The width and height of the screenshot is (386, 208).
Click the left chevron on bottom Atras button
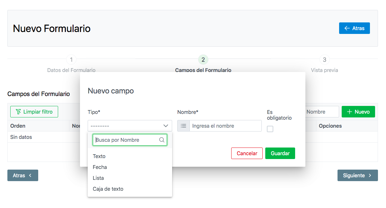(x=30, y=175)
